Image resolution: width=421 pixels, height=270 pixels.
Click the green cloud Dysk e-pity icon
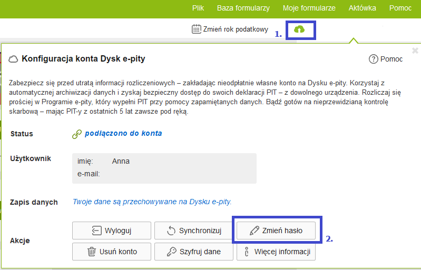pyautogui.click(x=299, y=29)
